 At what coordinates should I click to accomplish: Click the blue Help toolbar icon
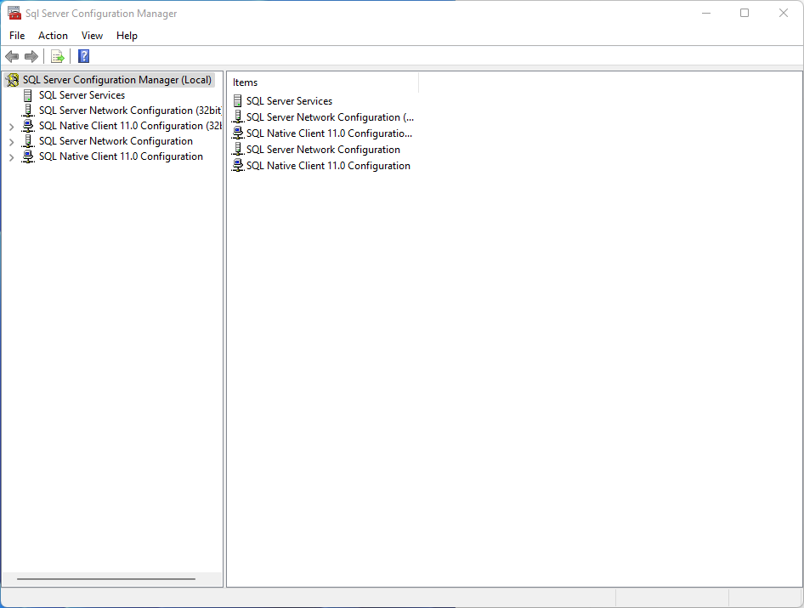coord(83,56)
